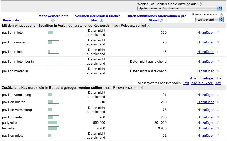The image size is (227, 141).
Task: Click competition bar for festzelte
Action: (54, 128)
